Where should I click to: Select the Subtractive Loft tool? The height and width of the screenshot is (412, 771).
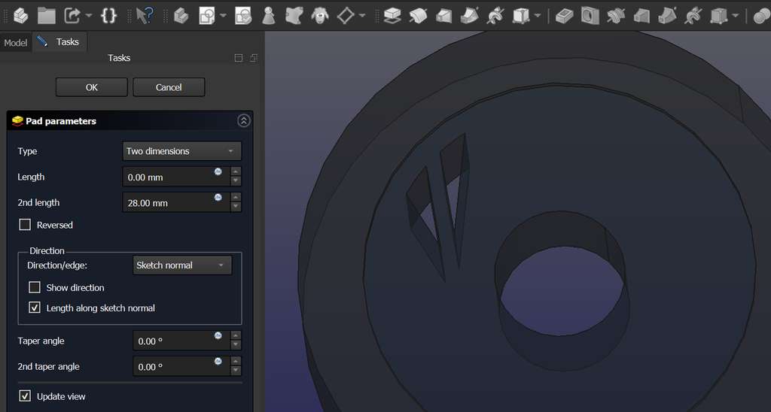[641, 16]
